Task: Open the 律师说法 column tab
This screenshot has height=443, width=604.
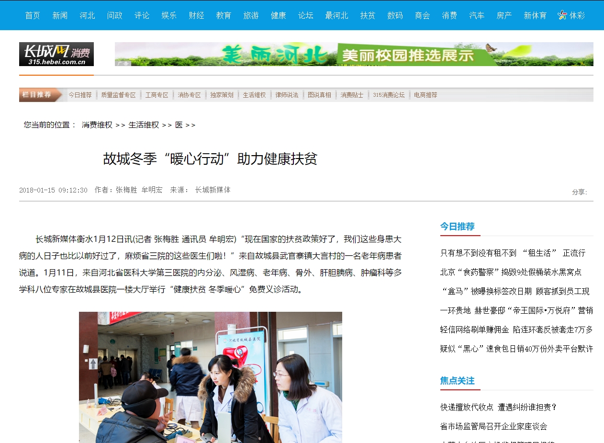Action: (x=287, y=95)
